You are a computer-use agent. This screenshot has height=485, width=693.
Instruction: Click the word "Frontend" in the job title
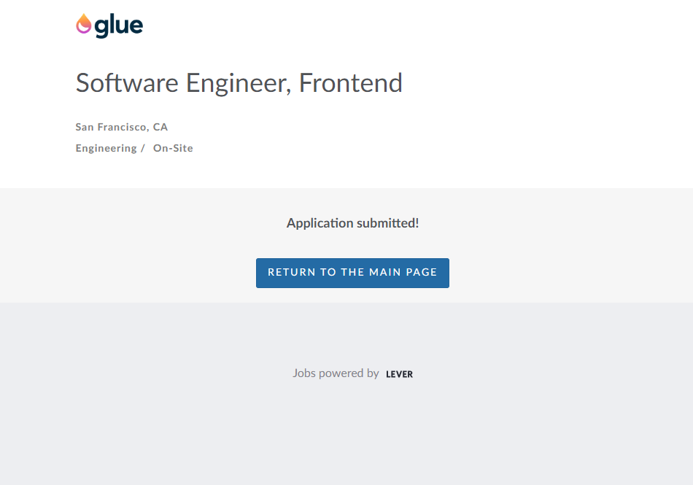351,83
